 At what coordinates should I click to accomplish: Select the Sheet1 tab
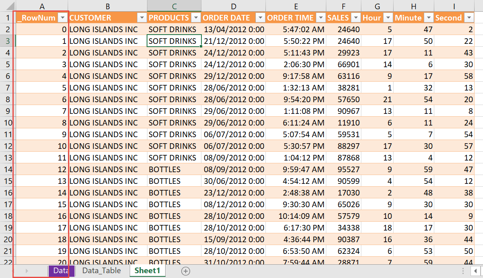[x=147, y=271]
